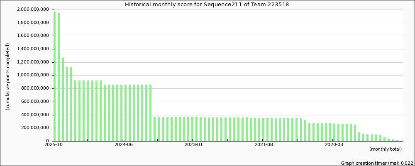Select the 2025-10 x-axis label

point(54,144)
